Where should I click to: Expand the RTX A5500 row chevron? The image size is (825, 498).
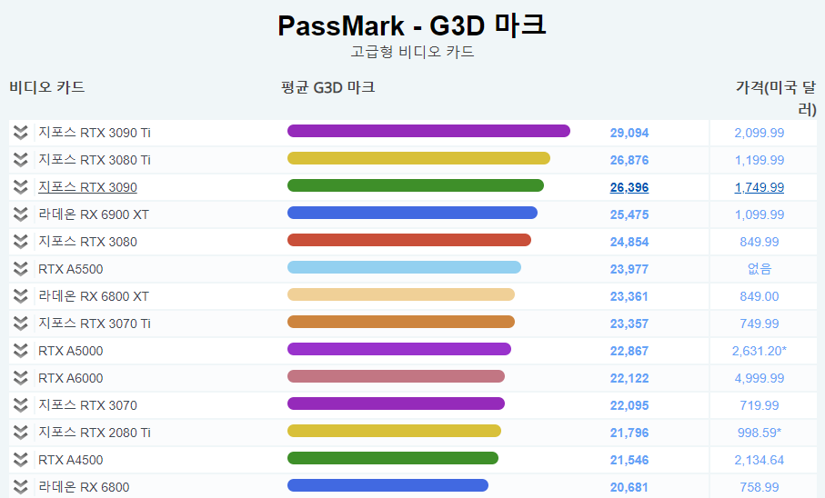click(21, 269)
